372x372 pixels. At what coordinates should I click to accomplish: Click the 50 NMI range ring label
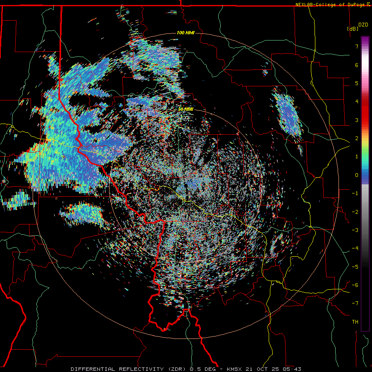[x=186, y=109]
